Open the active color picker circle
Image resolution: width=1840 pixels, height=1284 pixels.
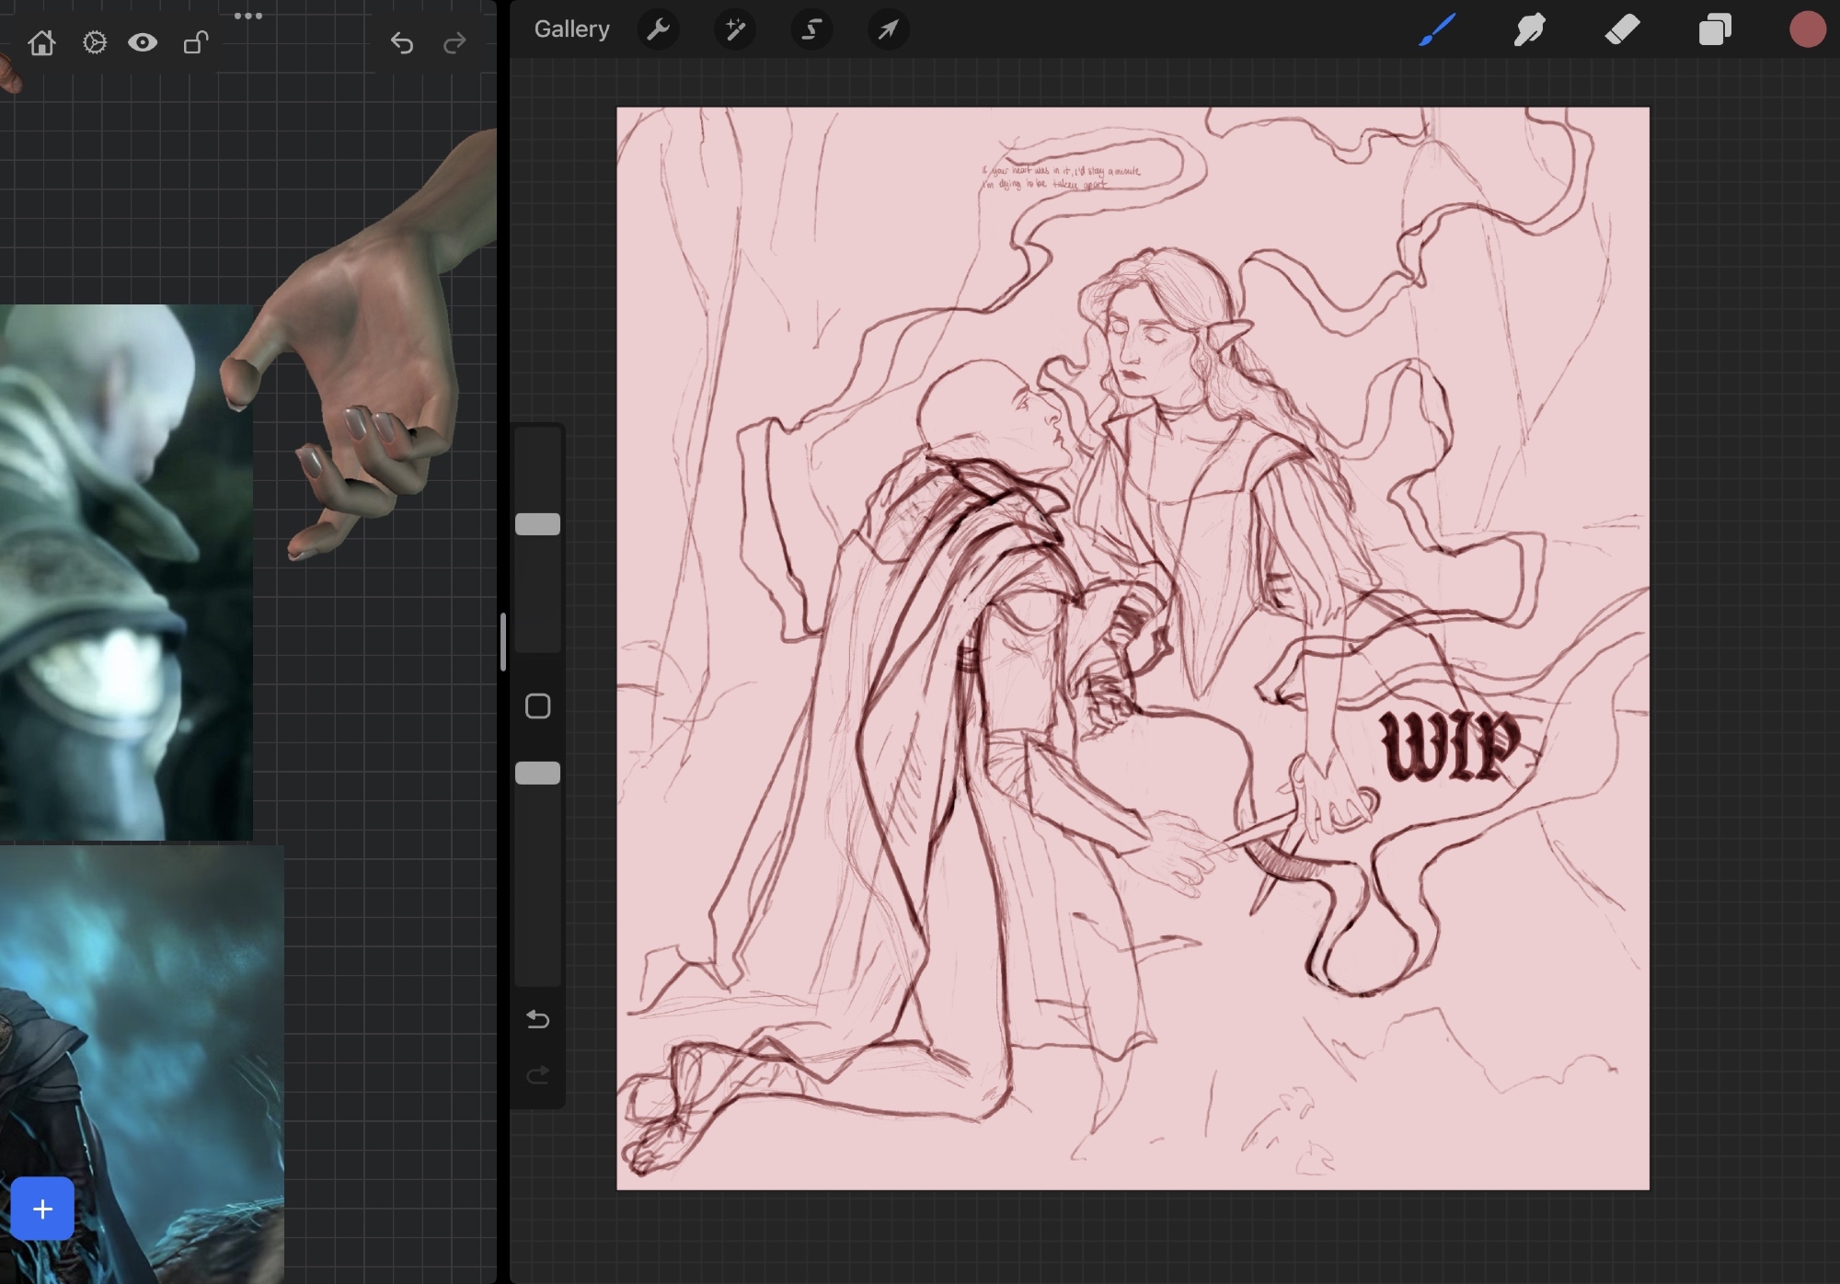1807,29
